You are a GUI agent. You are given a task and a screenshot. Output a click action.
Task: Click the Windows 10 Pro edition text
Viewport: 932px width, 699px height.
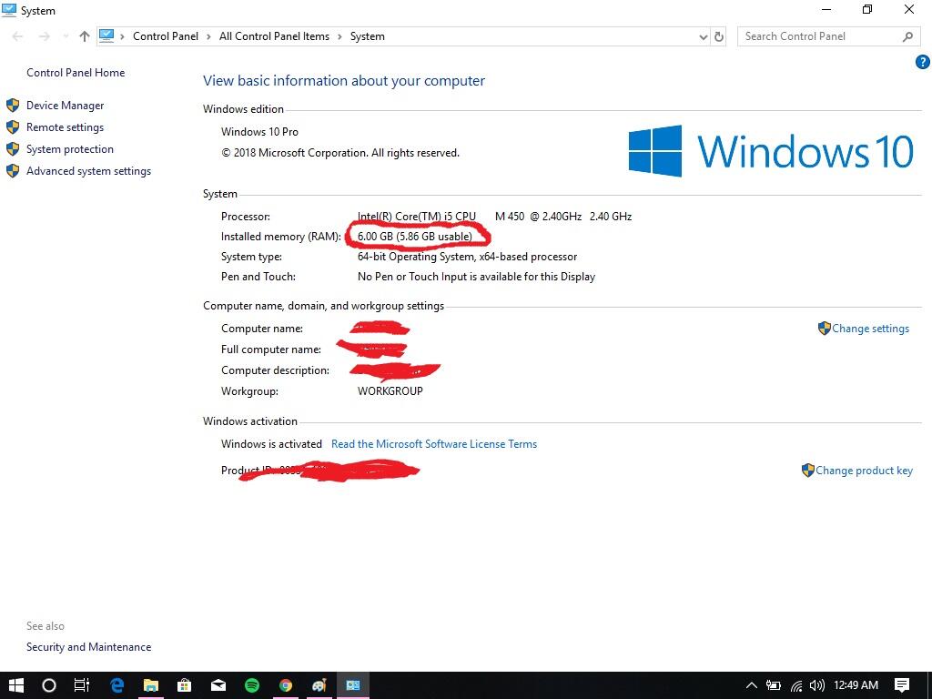coord(259,132)
